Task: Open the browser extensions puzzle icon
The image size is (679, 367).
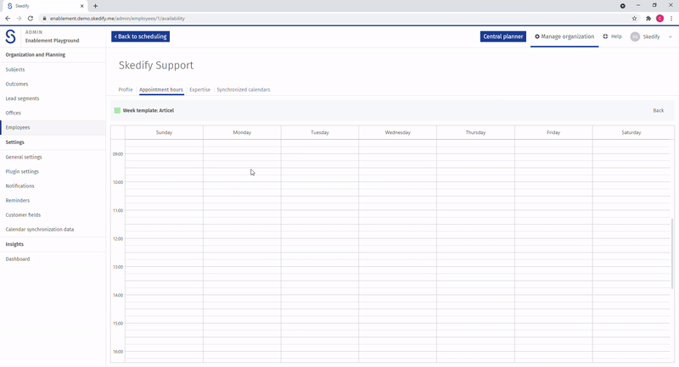Action: (x=648, y=19)
